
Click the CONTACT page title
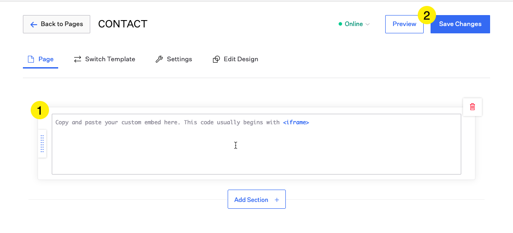(x=123, y=24)
